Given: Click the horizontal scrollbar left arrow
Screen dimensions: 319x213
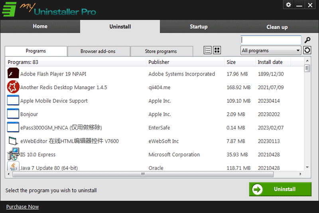Looking at the screenshot, I should coord(8,174).
